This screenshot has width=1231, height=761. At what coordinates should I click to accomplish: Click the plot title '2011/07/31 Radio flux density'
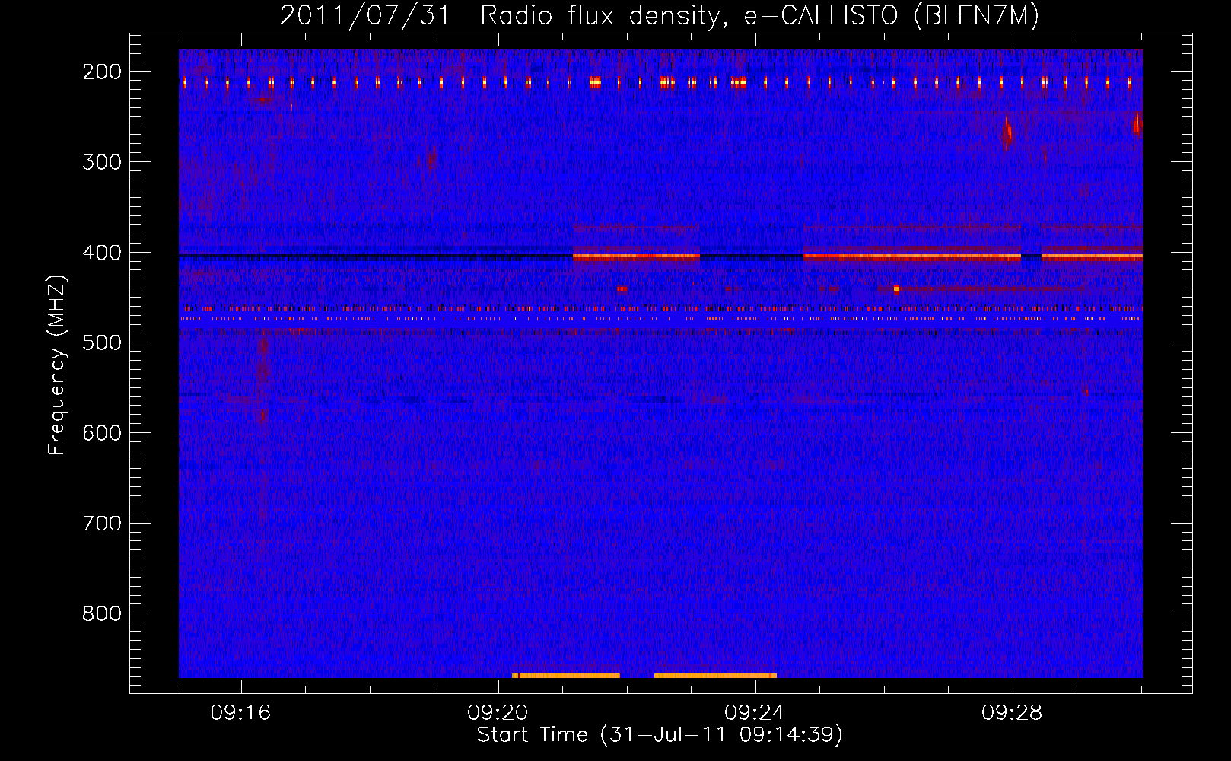point(501,16)
